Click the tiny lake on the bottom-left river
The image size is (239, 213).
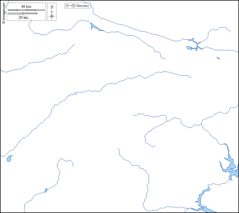(46, 190)
